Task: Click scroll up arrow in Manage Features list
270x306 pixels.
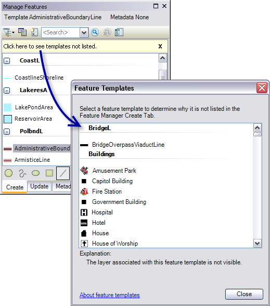Action: point(163,58)
